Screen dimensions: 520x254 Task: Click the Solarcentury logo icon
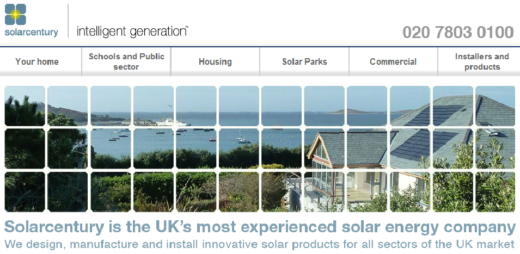16,14
